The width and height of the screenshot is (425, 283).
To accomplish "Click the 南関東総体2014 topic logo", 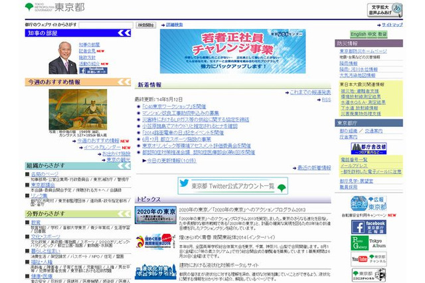I will [x=155, y=241].
